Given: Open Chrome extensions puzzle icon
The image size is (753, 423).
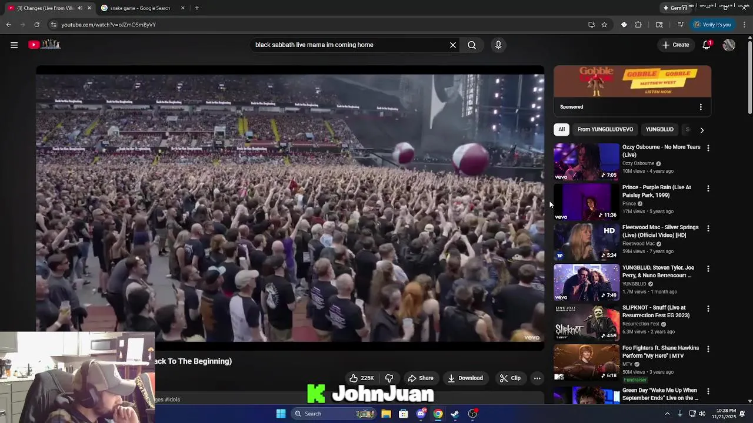Looking at the screenshot, I should point(638,25).
